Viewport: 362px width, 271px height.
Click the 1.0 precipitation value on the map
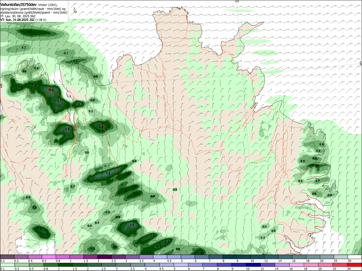pos(75,61)
